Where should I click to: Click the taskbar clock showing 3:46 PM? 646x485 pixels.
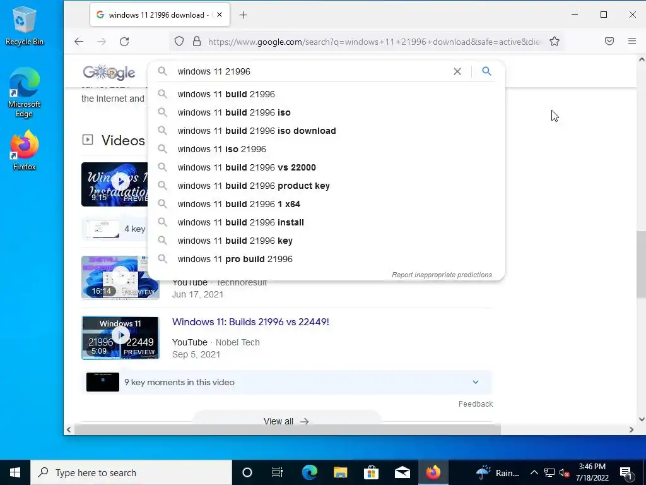point(592,472)
